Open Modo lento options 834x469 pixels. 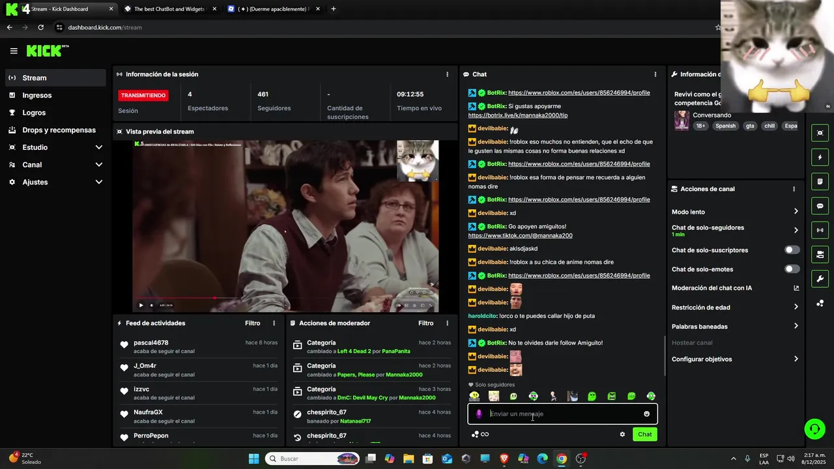tap(735, 212)
